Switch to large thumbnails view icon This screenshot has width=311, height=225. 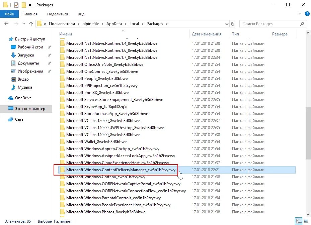coord(306,221)
